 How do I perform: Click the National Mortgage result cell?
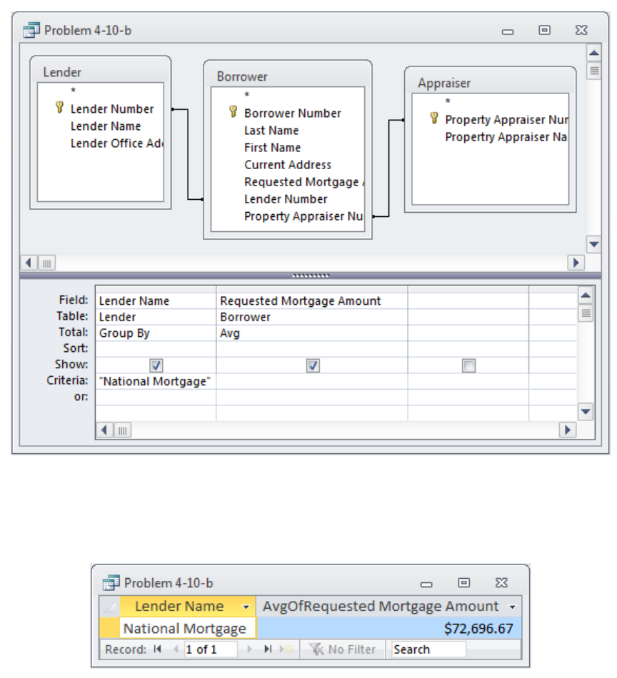click(187, 628)
